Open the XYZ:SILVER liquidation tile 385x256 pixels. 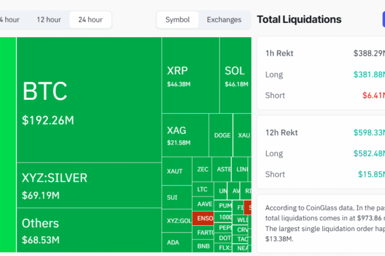tap(89, 185)
